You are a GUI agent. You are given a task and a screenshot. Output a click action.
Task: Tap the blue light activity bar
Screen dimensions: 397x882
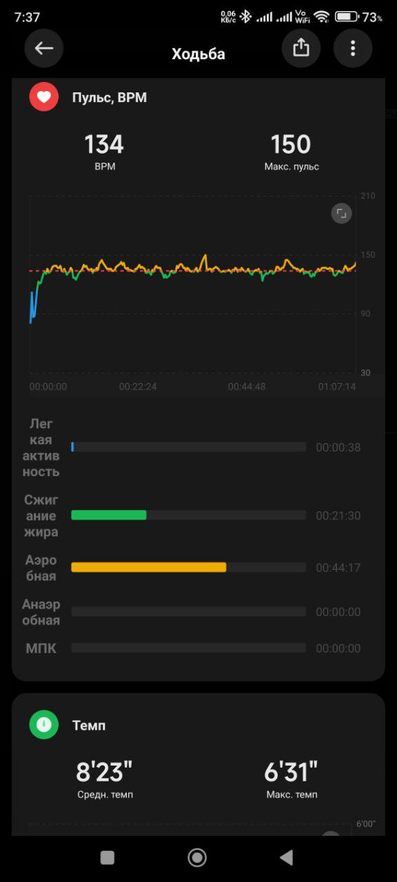click(72, 447)
